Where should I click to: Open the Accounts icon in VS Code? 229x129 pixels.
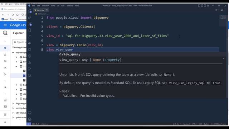[x=30, y=113]
